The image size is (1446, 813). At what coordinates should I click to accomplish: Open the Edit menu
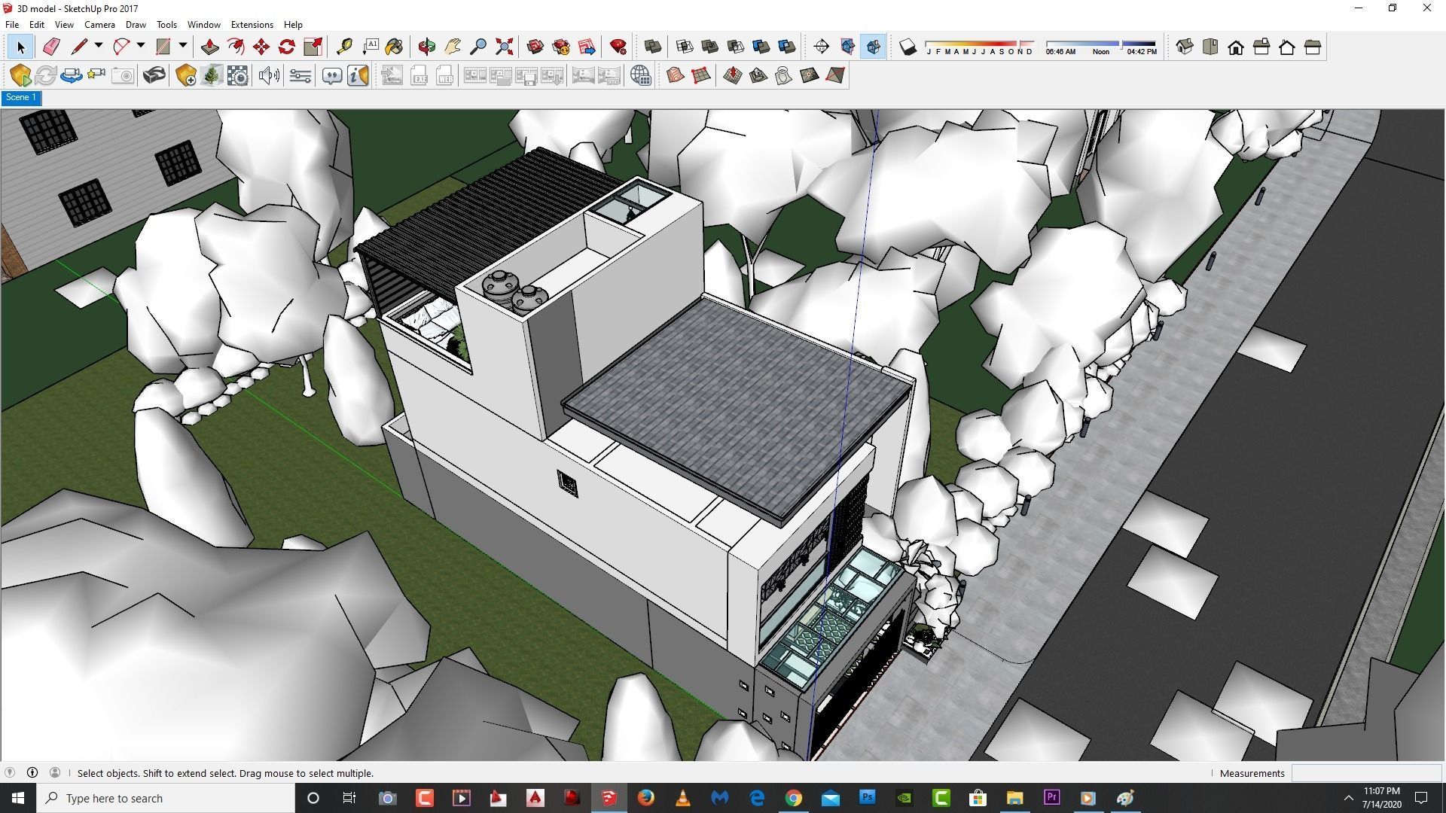click(x=36, y=25)
